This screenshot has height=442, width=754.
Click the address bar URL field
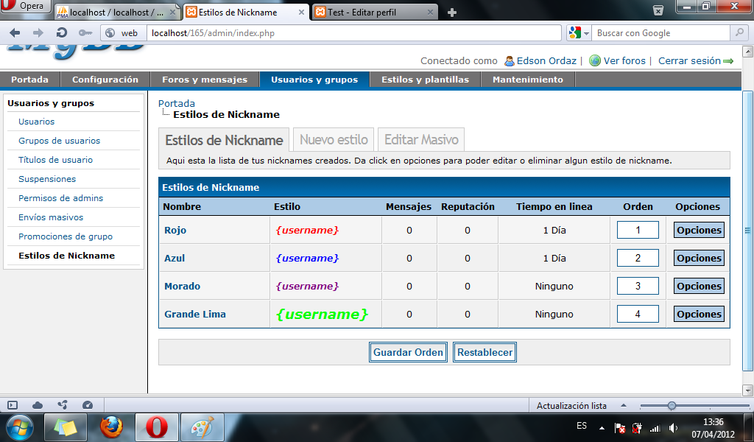pyautogui.click(x=355, y=32)
